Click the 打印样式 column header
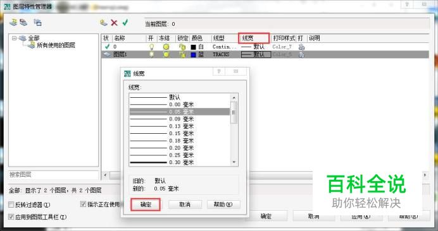Screen dimensions: 438x231 (x=284, y=38)
